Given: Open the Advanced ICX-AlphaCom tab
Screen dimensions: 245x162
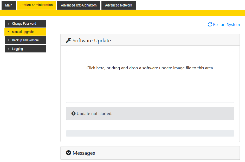Looking at the screenshot, I should point(79,5).
